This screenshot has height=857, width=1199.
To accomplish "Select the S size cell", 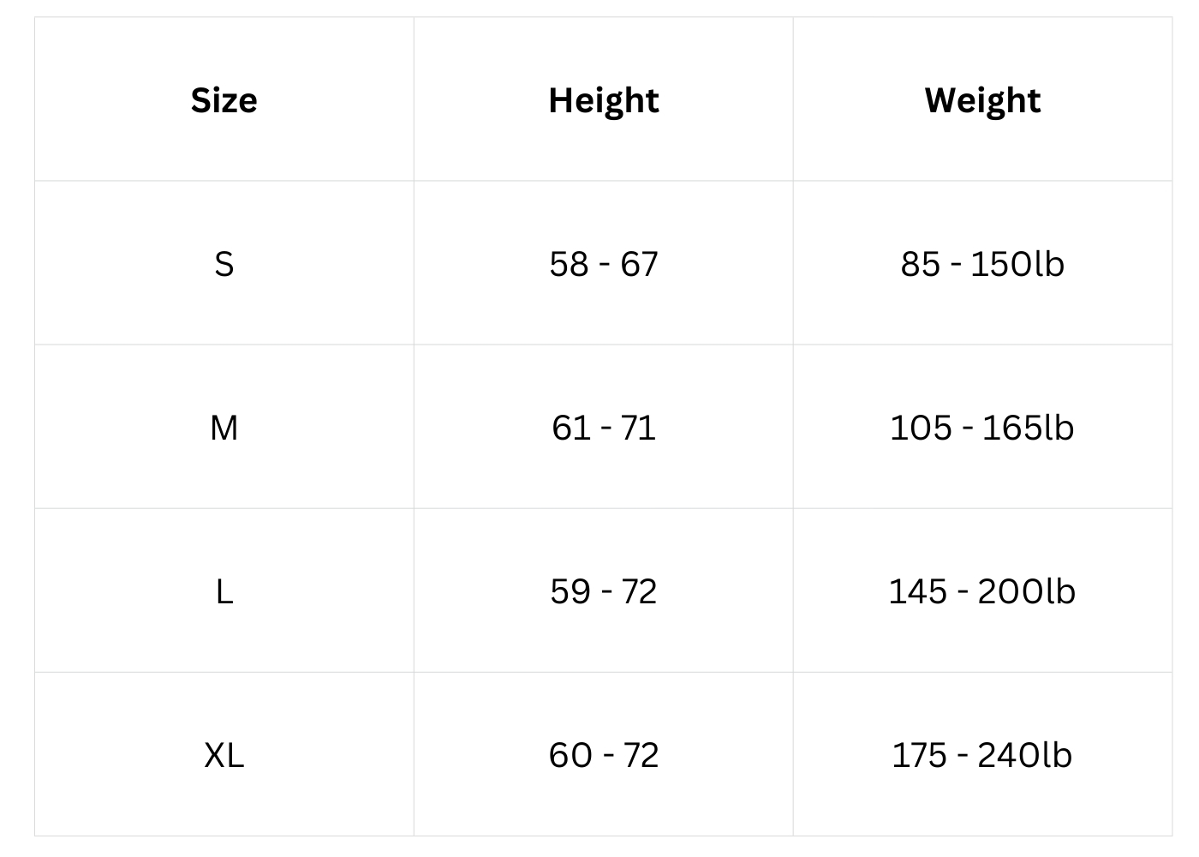I will [x=224, y=264].
